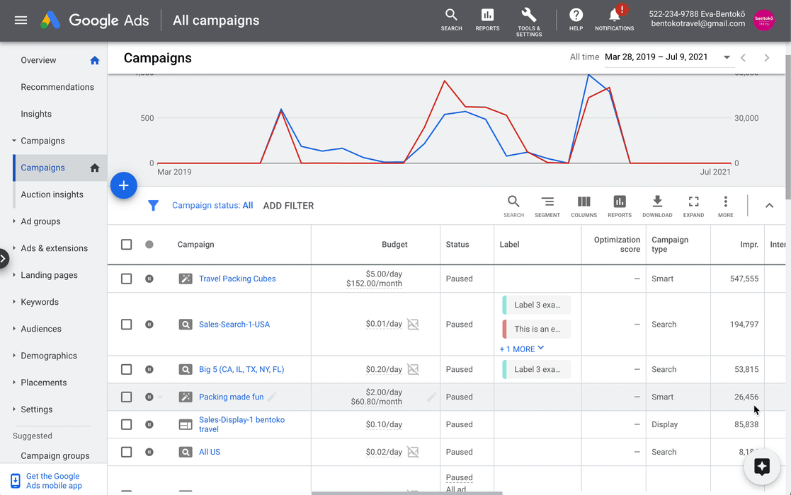
Task: Go to Overview page
Action: click(x=38, y=60)
